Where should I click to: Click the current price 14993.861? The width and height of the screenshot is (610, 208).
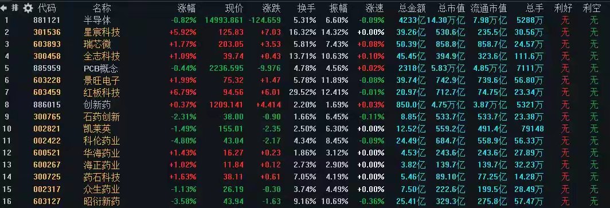(225, 20)
